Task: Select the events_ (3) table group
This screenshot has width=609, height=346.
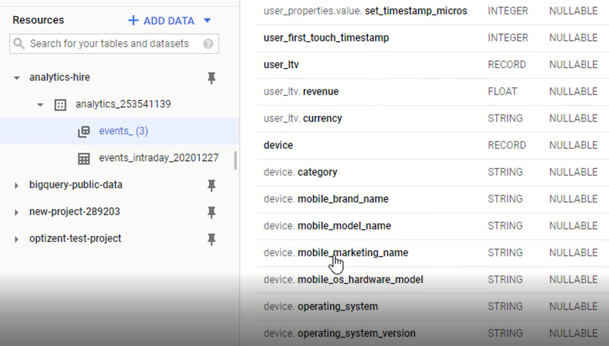Action: pos(123,131)
